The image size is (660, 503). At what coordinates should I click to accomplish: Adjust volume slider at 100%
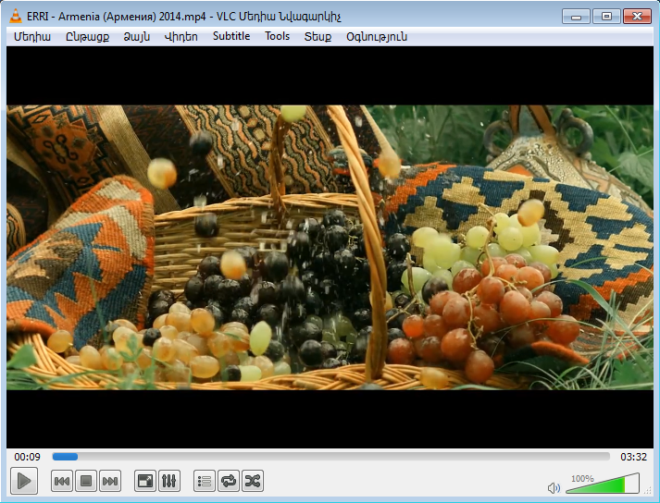(x=603, y=484)
